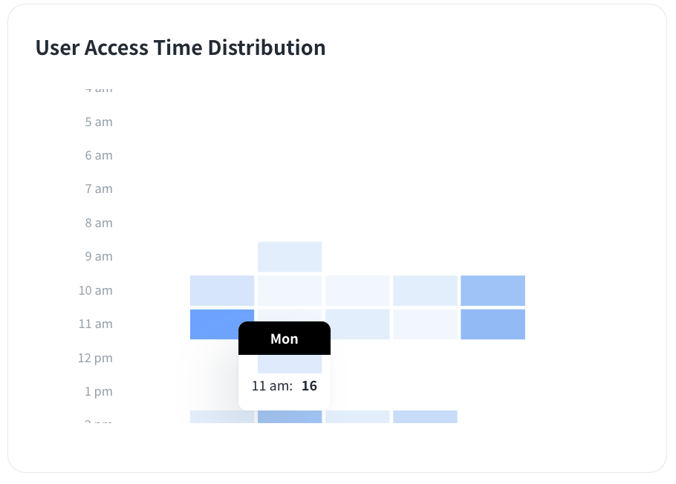The width and height of the screenshot is (676, 484).
Task: Click the darkest blue cell in 11 am row
Action: click(x=222, y=324)
